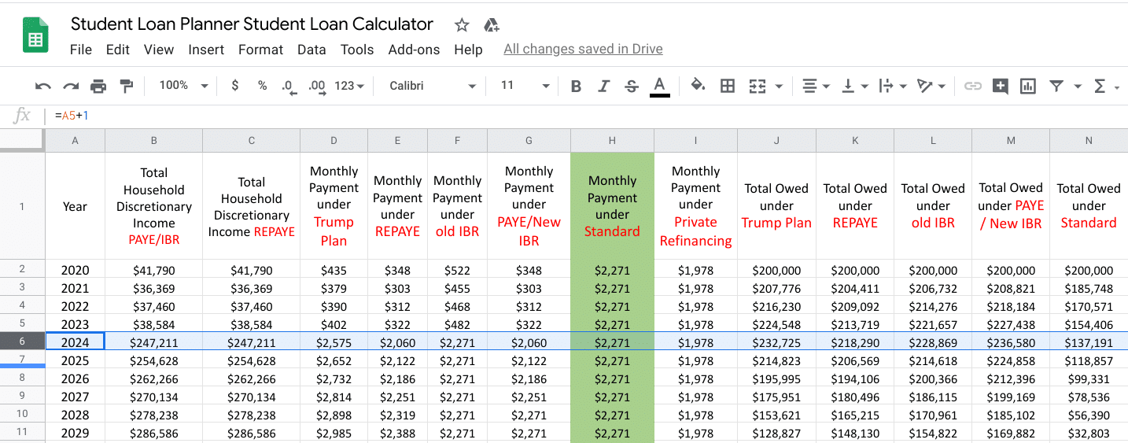Select cell with value $41,790 in column C

pyautogui.click(x=251, y=271)
